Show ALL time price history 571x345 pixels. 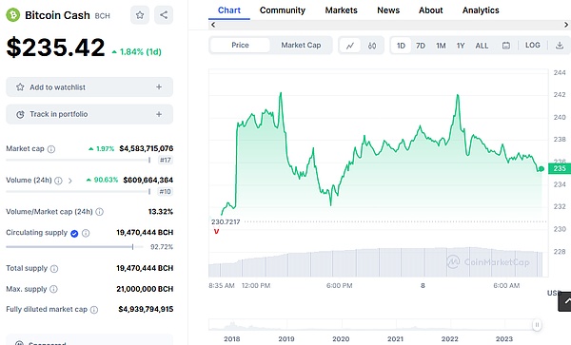[482, 46]
